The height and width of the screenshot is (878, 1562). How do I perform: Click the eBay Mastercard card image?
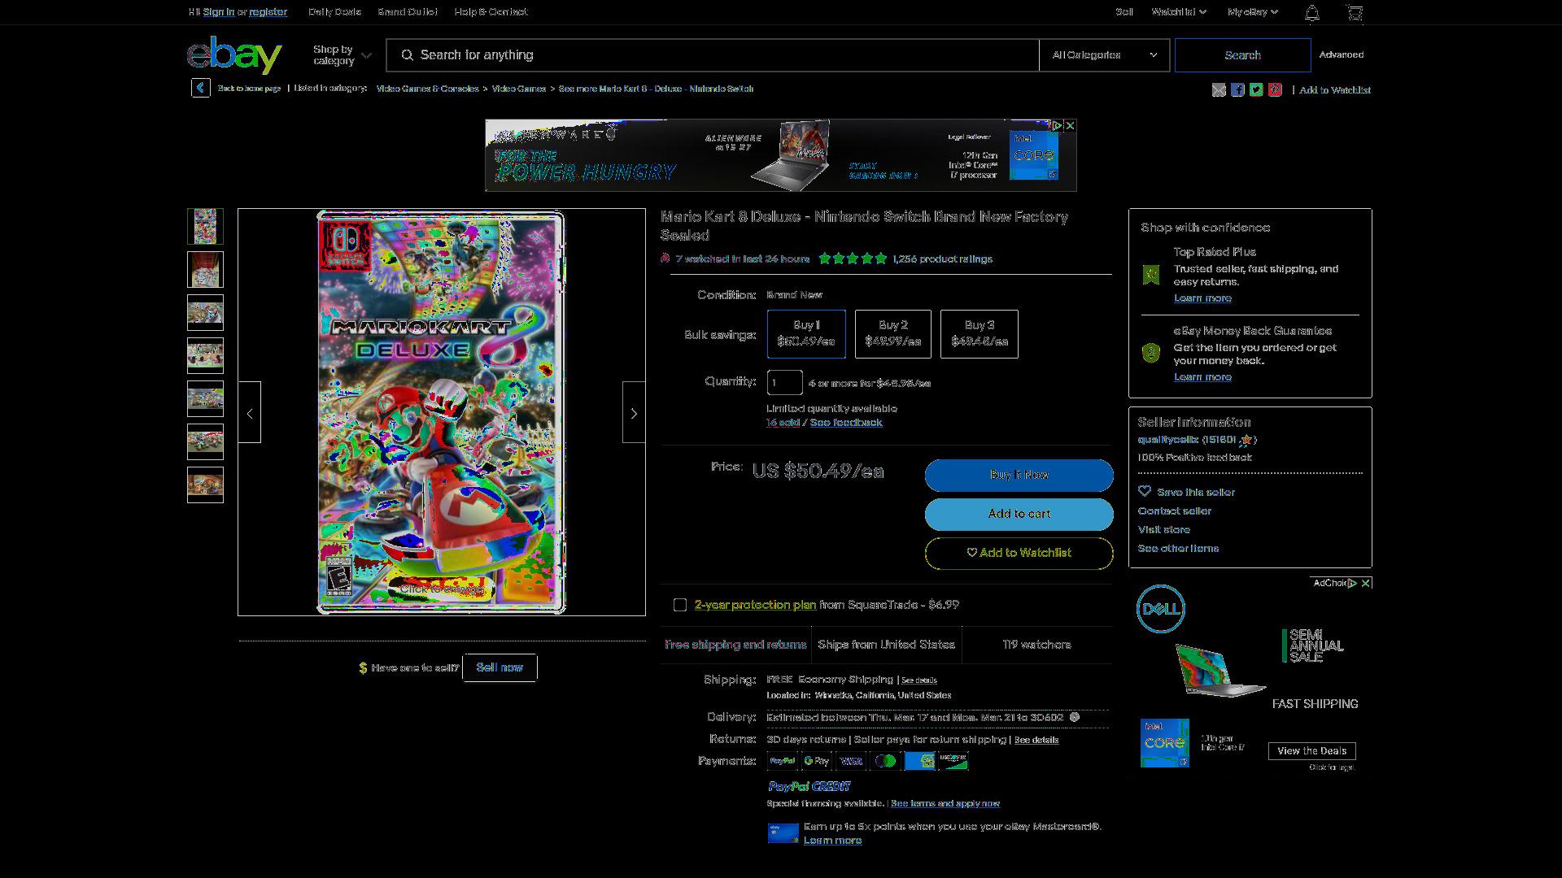coord(783,833)
